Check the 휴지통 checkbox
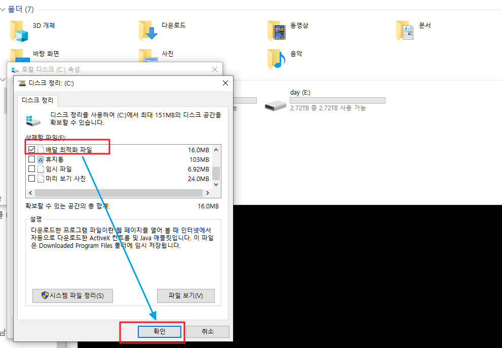 (x=32, y=159)
